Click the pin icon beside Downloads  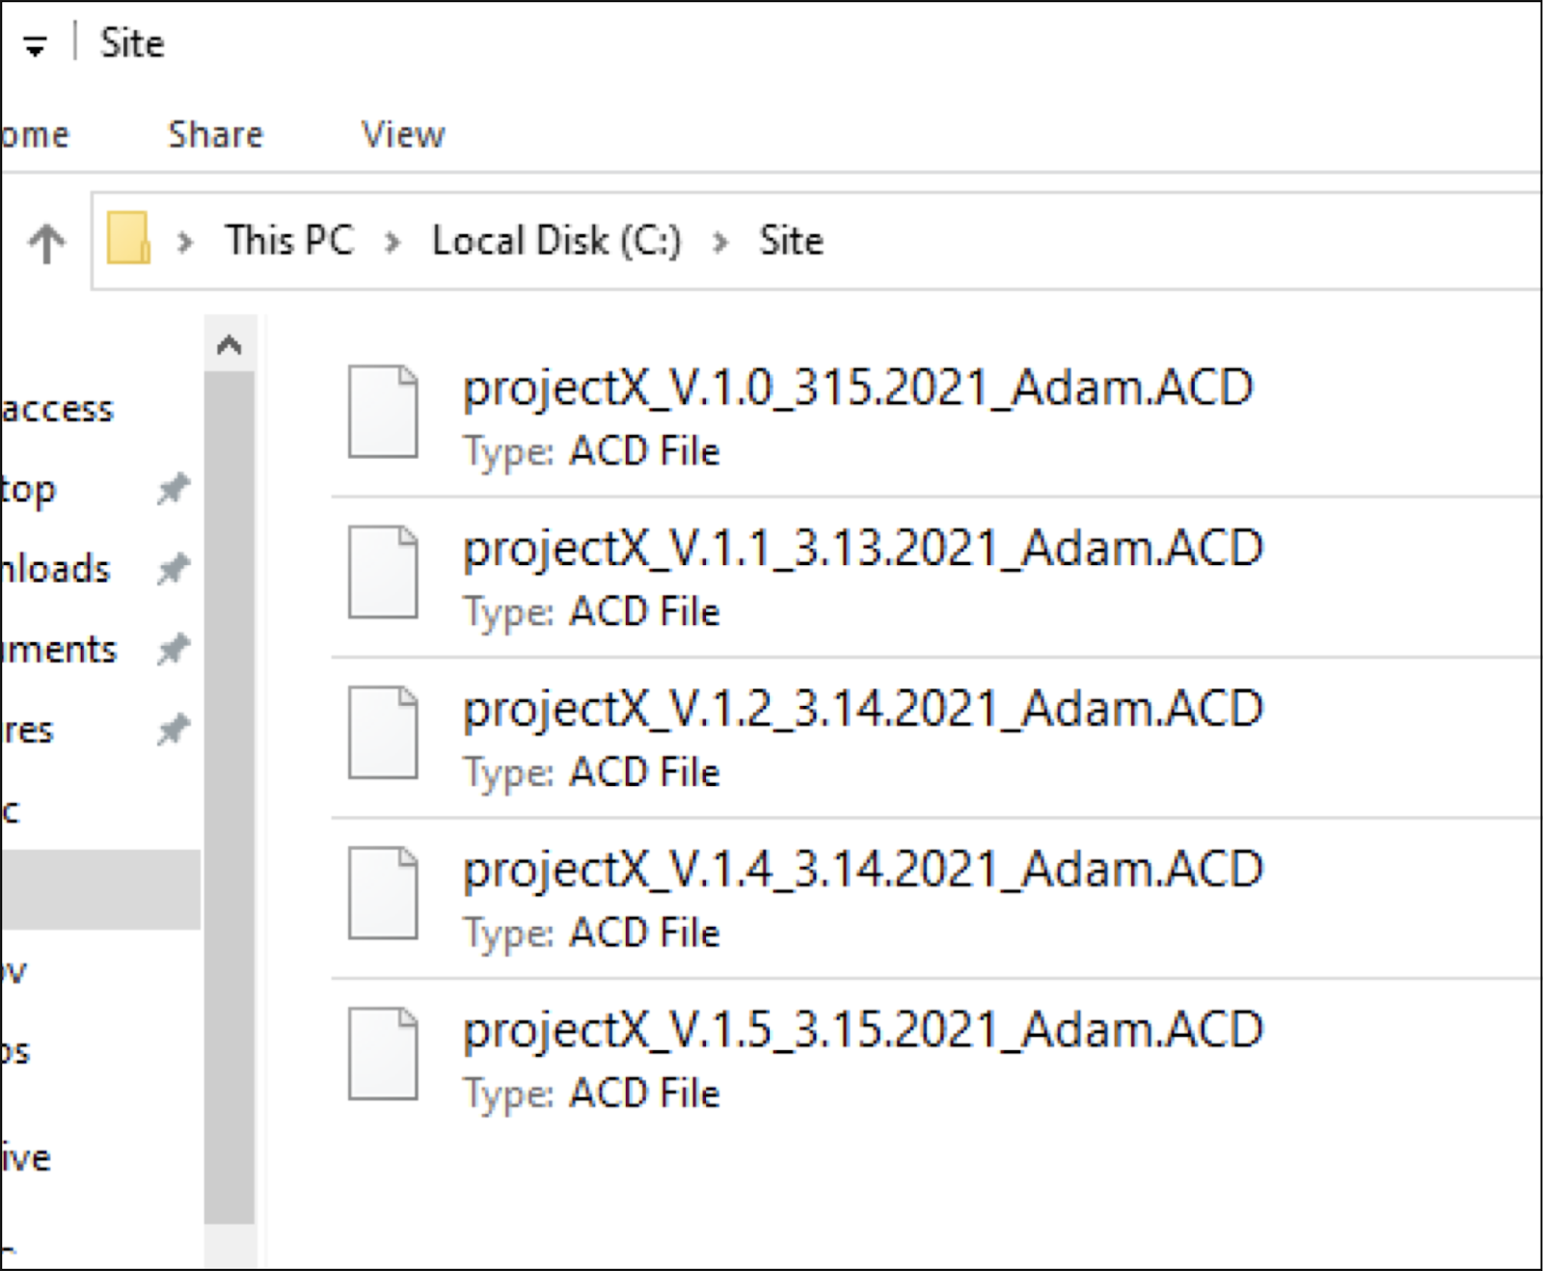tap(174, 569)
